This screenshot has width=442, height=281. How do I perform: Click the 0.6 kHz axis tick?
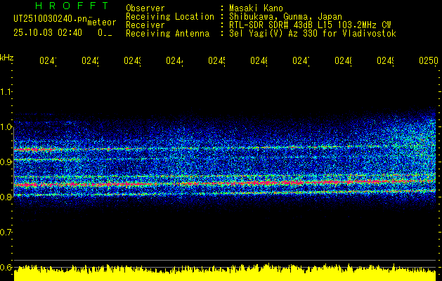tap(7, 268)
